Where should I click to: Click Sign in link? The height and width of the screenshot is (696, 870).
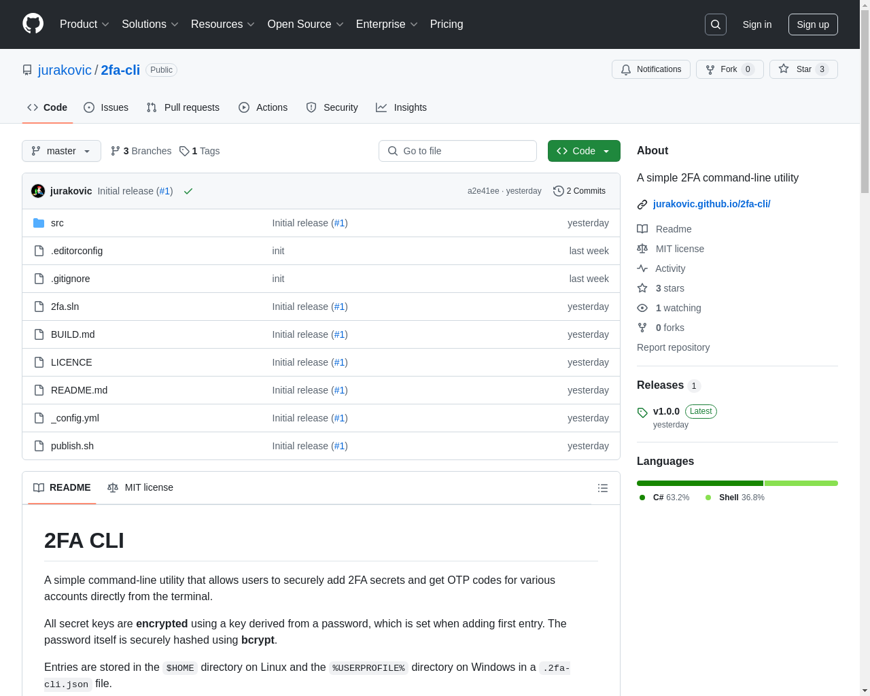757,24
